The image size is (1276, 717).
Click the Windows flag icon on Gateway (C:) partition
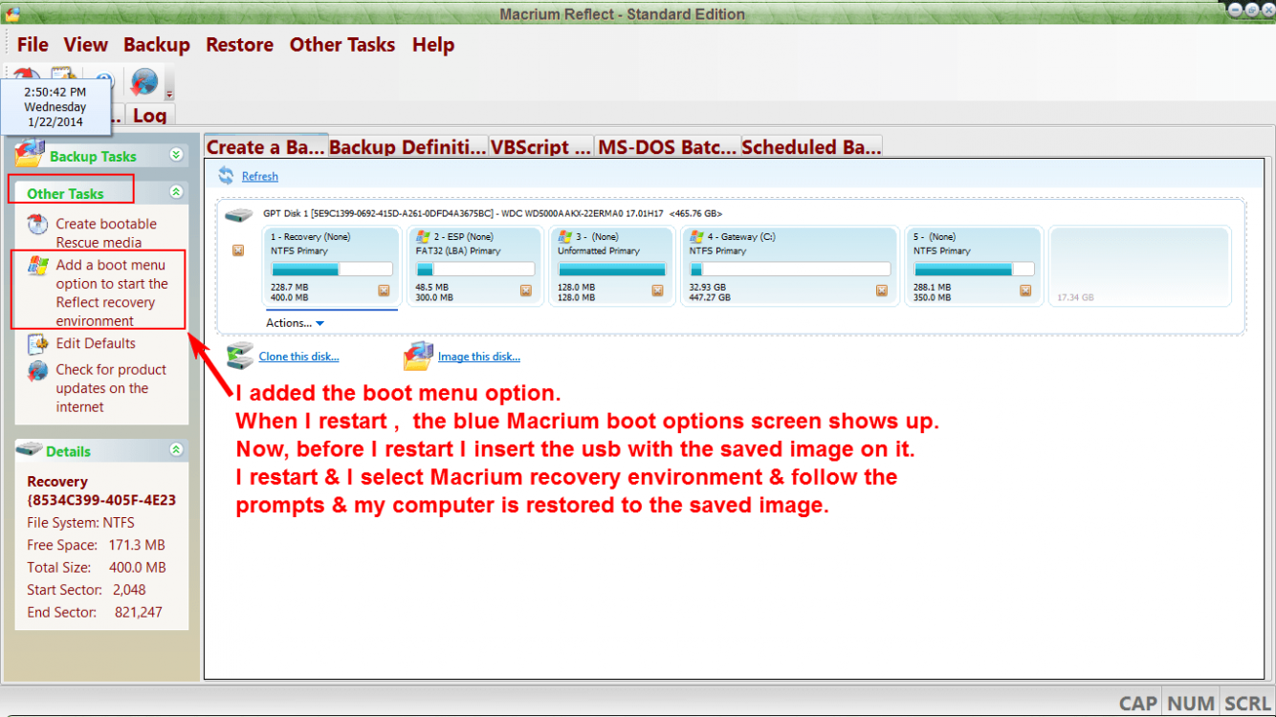coord(697,236)
